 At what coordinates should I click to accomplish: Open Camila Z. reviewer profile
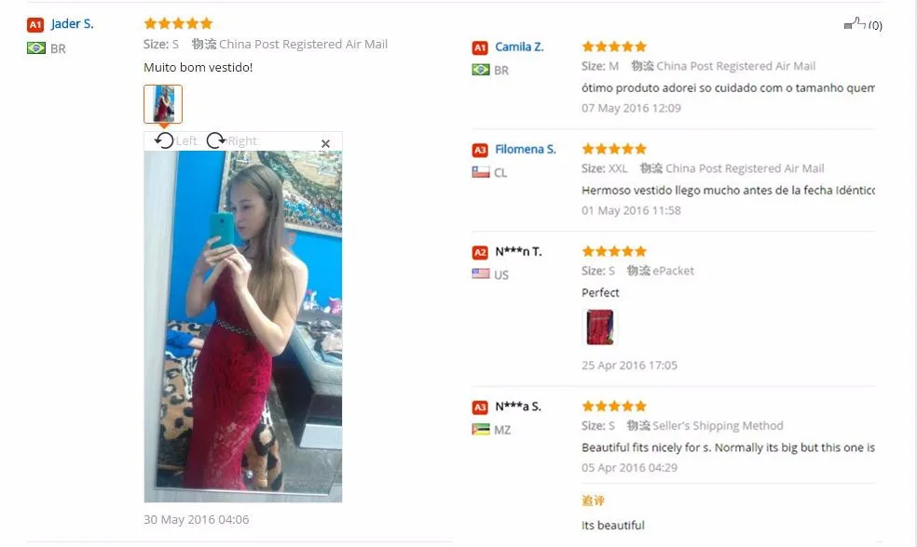point(519,47)
